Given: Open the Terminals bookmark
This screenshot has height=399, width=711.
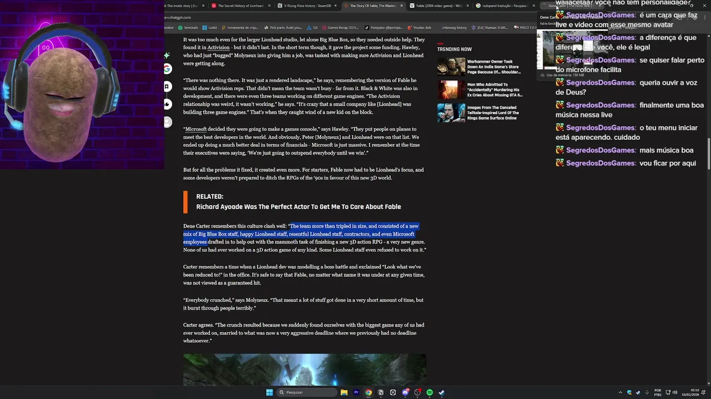Looking at the screenshot, I should point(188,27).
